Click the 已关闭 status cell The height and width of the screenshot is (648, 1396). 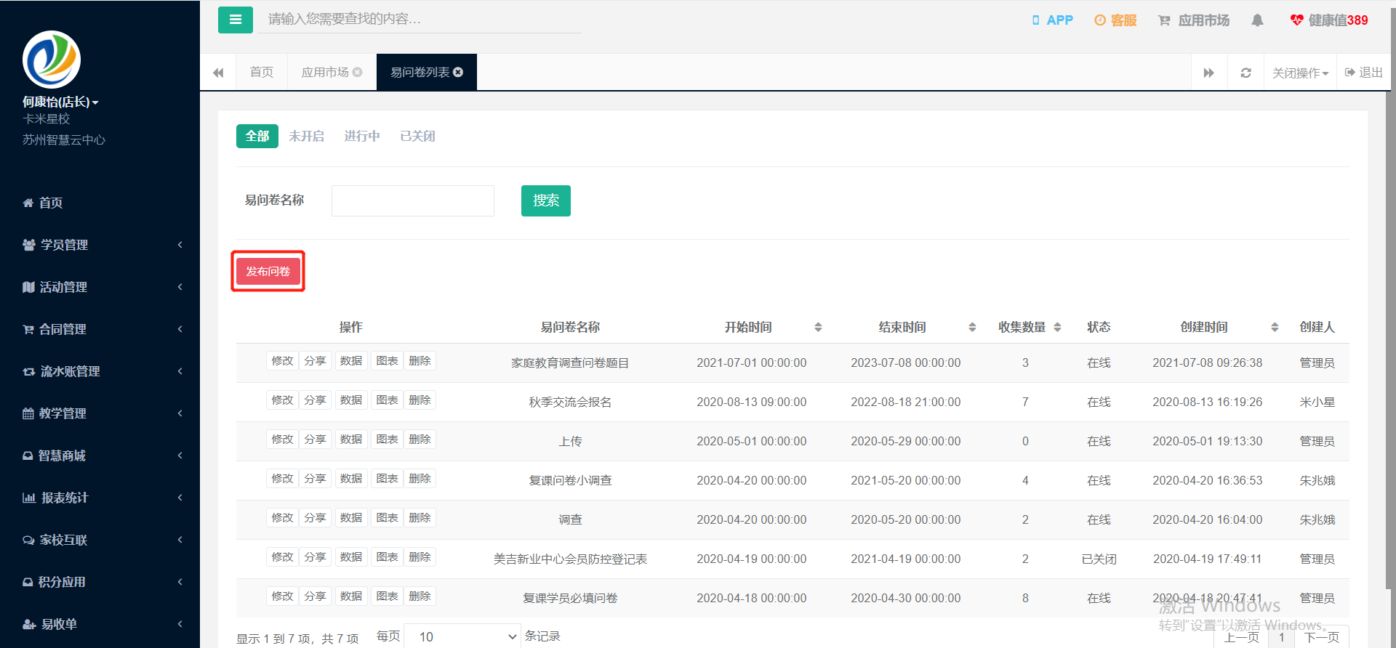[1099, 559]
